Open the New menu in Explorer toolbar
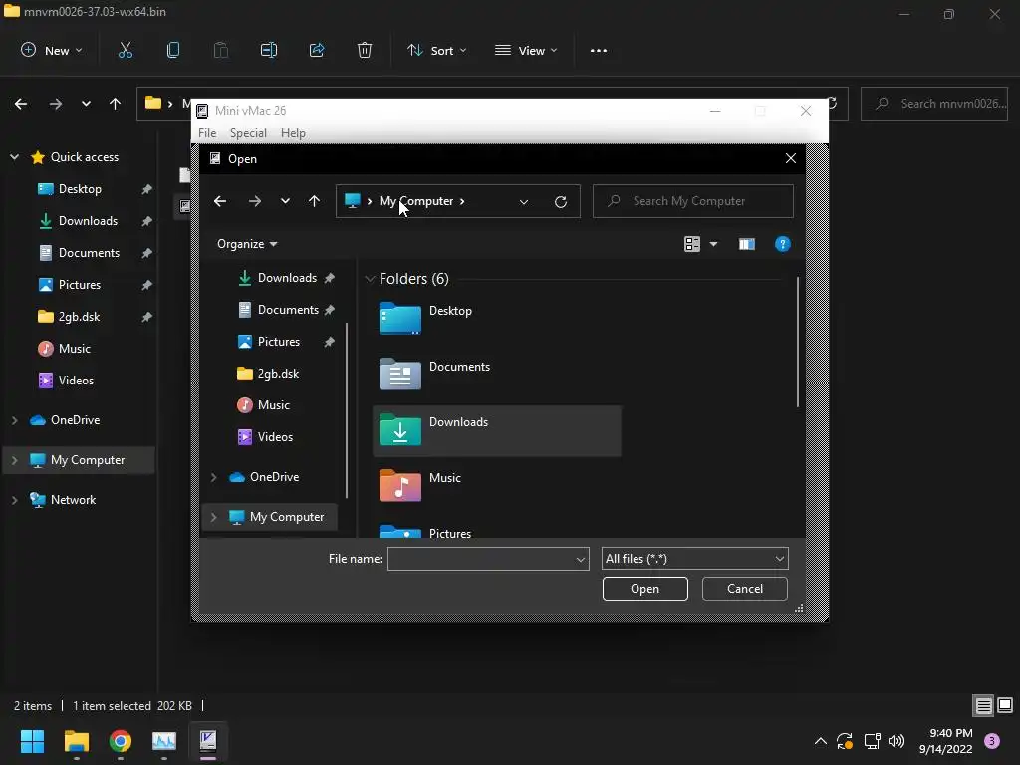The height and width of the screenshot is (765, 1020). pos(52,50)
